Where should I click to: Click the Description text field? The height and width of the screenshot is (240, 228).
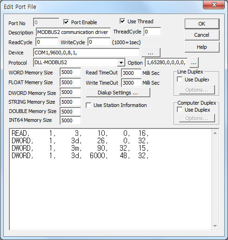click(73, 32)
